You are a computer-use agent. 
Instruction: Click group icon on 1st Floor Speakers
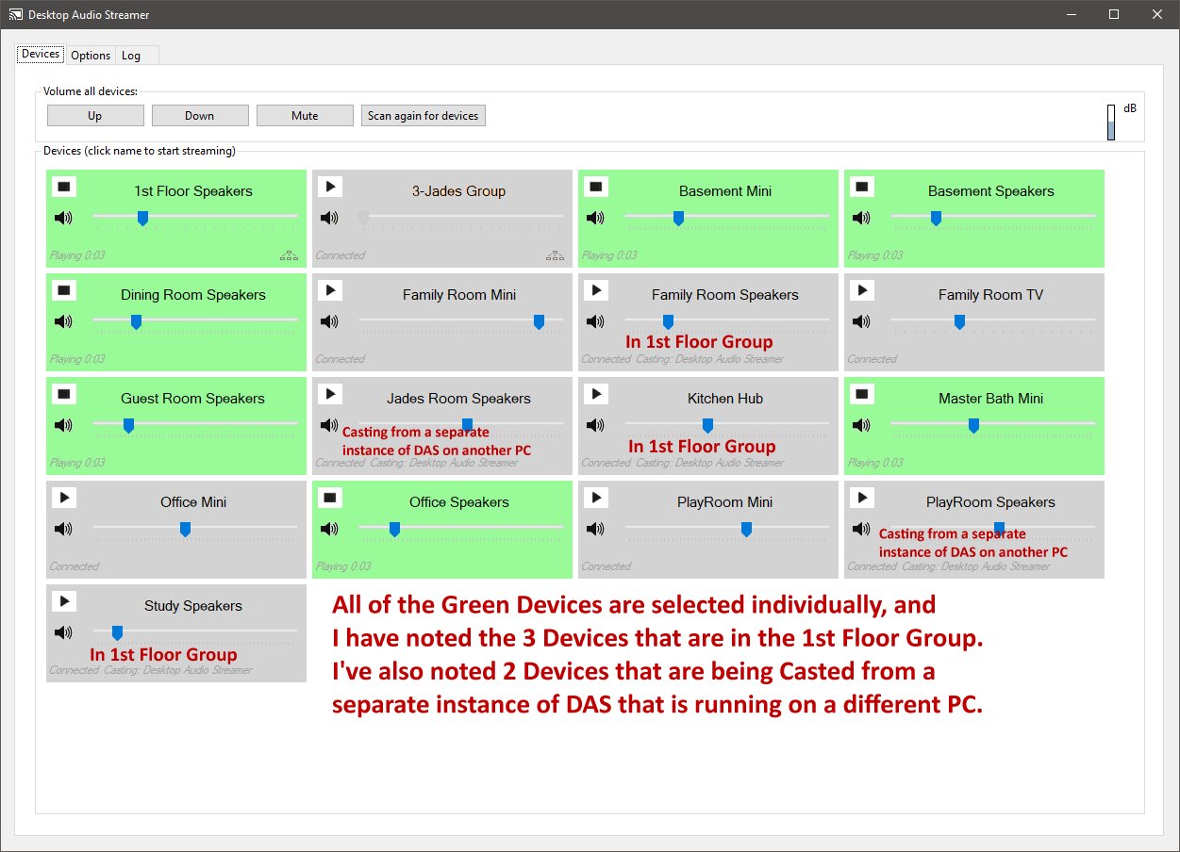[289, 255]
